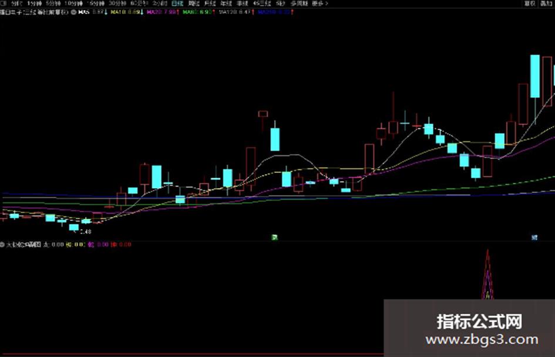Select the MA120 value label
This screenshot has height=357, width=555.
[237, 12]
